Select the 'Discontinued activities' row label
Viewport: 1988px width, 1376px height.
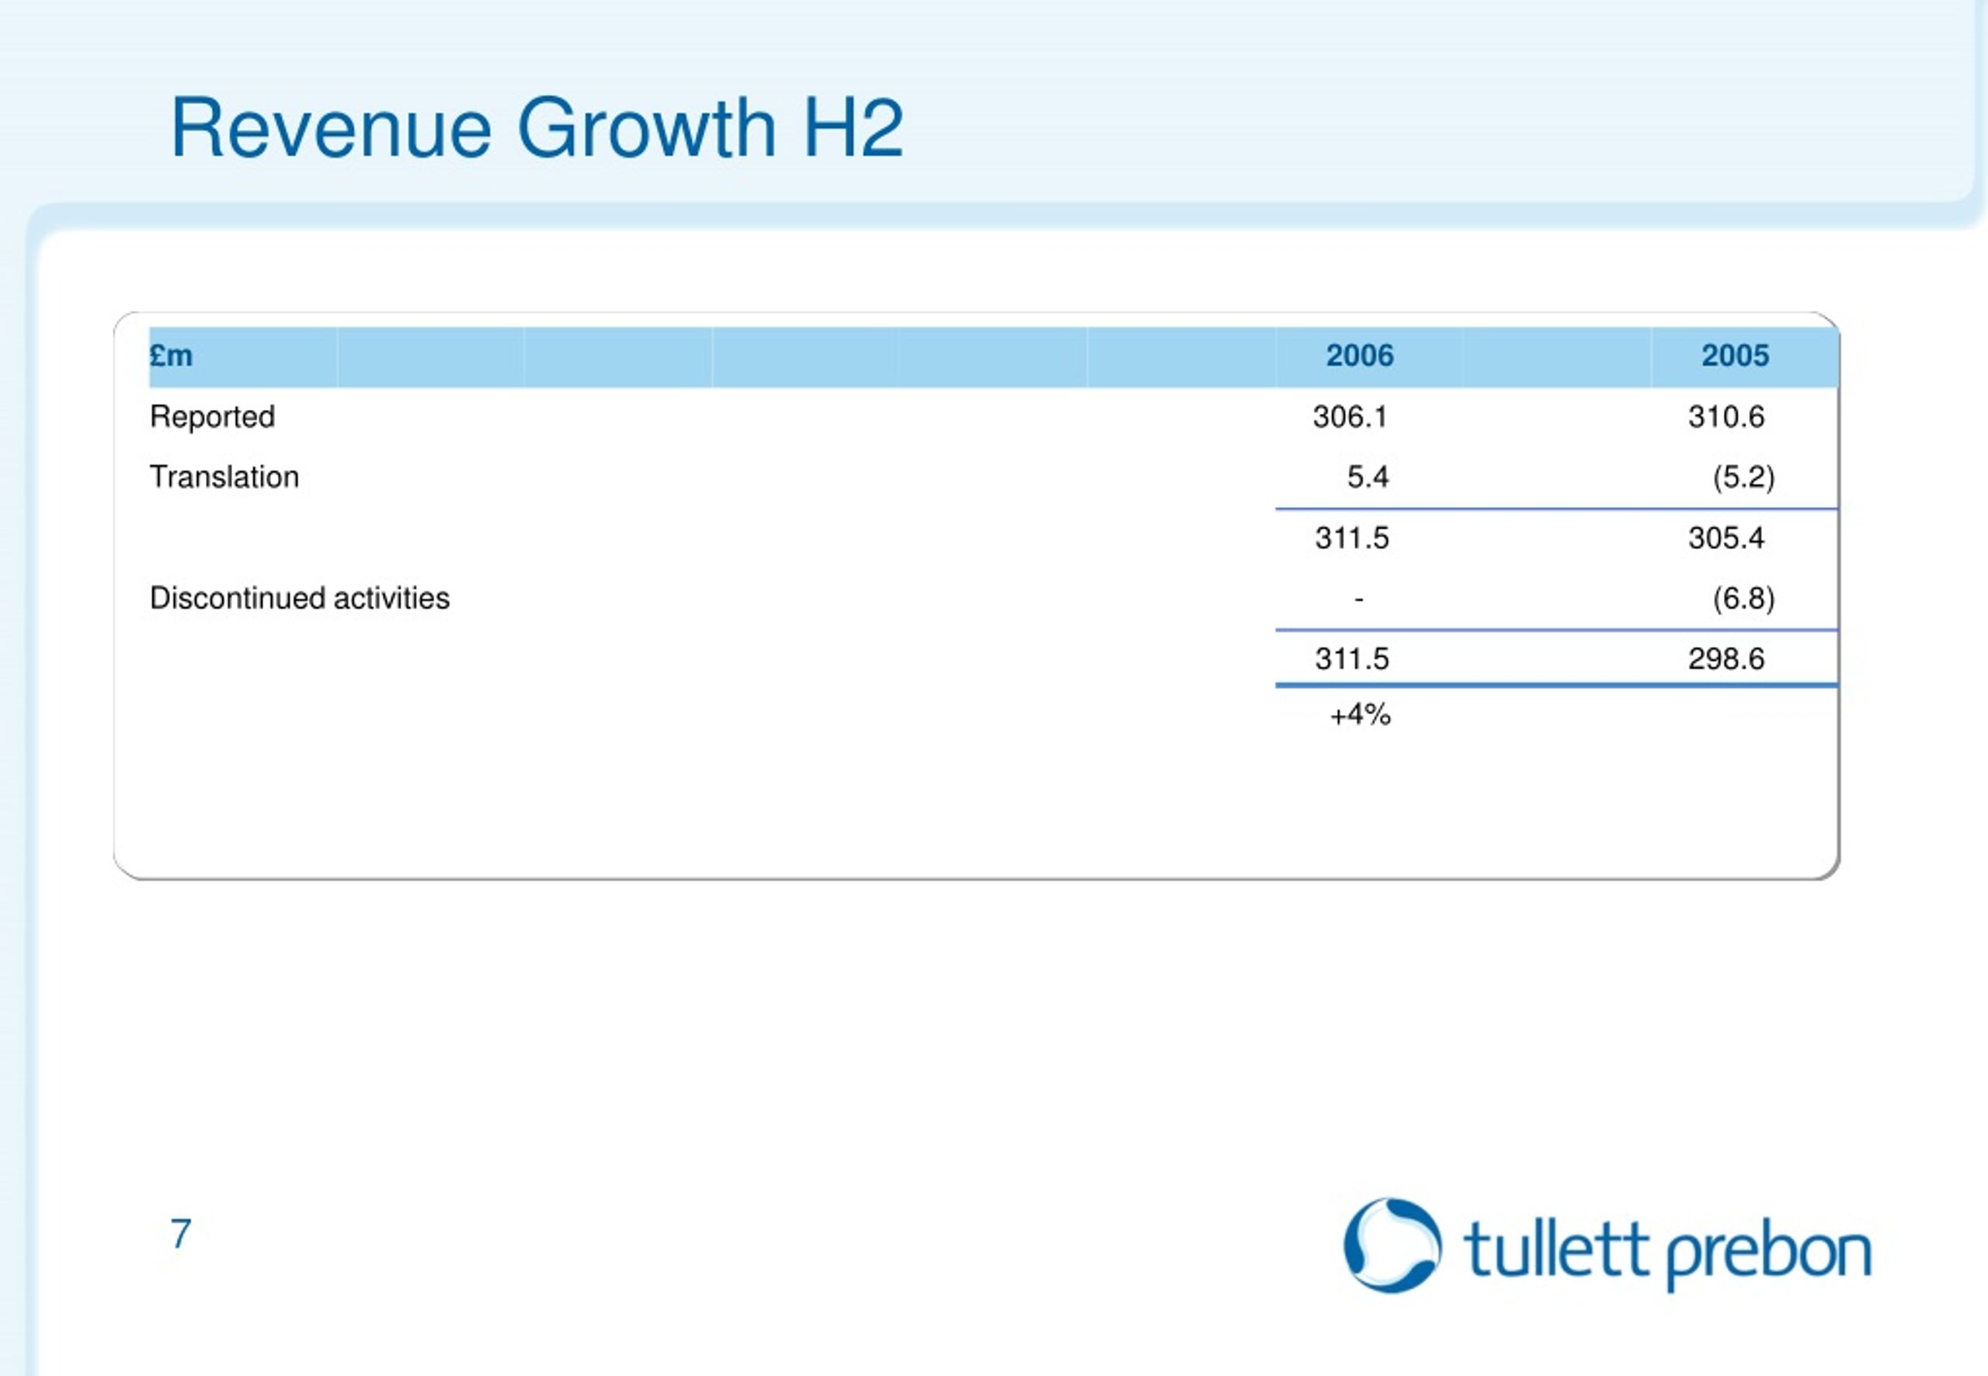point(299,597)
